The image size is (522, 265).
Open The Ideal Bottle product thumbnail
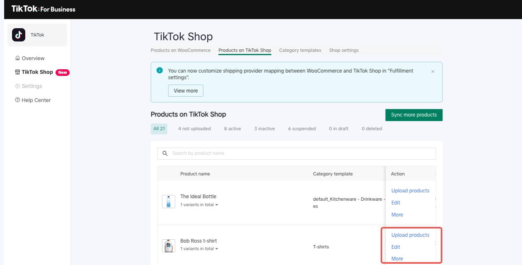point(168,202)
